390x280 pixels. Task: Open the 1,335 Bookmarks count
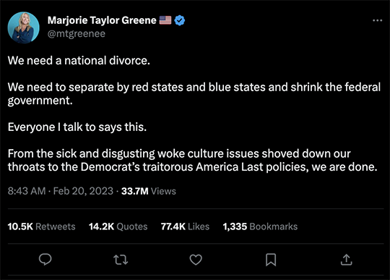(260, 226)
